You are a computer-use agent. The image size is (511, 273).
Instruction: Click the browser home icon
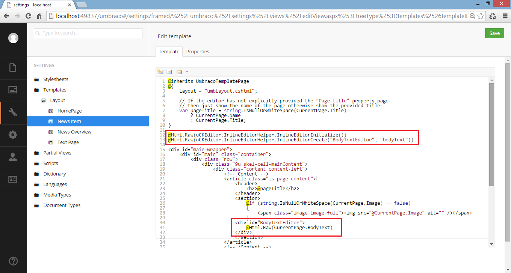(x=39, y=16)
